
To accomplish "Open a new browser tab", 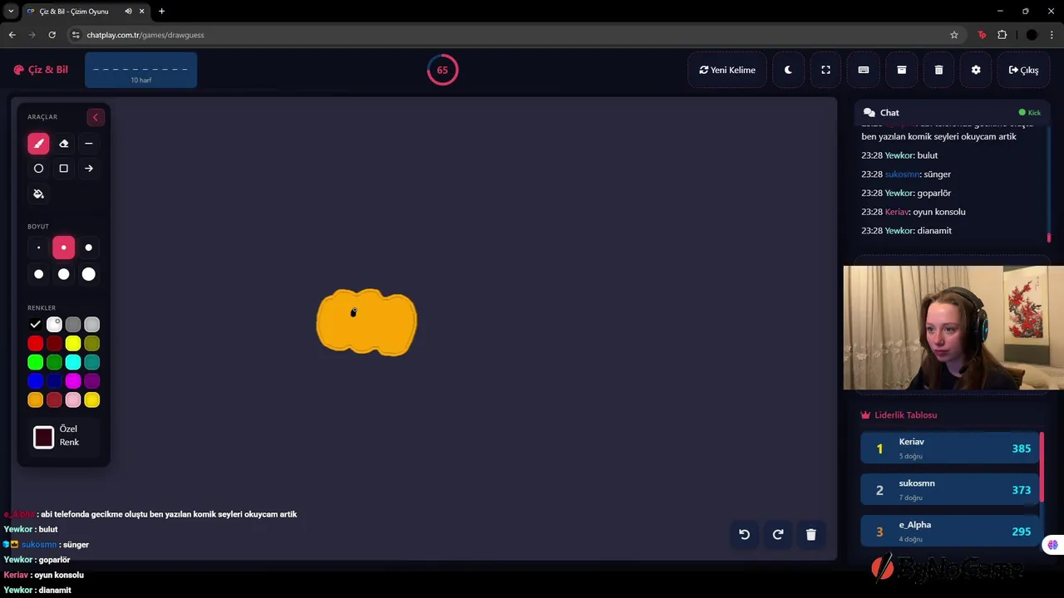I will (161, 12).
